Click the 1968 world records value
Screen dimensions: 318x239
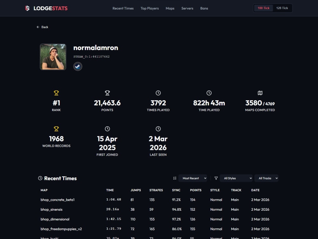point(56,139)
